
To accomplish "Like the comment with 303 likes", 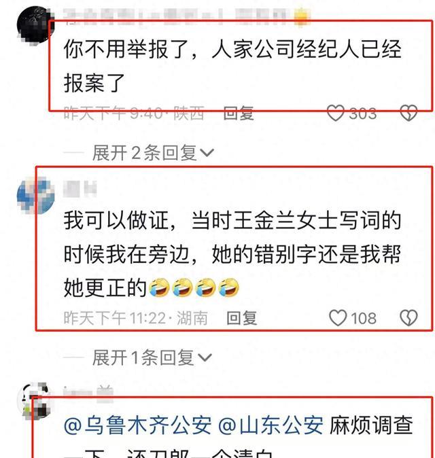I will [335, 113].
